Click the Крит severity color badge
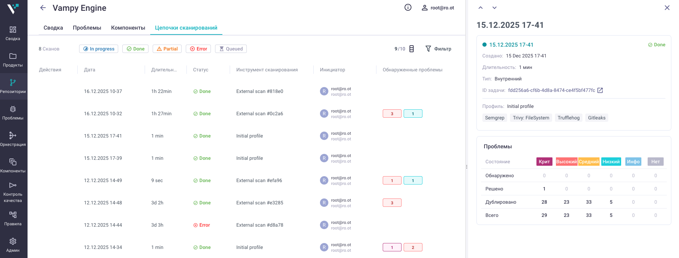679x258 pixels. click(544, 162)
